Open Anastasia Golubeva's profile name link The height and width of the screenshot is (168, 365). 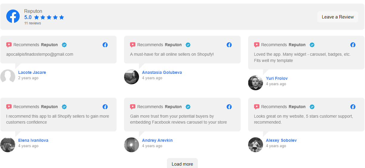pyautogui.click(x=162, y=72)
